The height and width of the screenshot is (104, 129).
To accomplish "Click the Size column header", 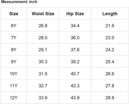I will pos(14,14).
